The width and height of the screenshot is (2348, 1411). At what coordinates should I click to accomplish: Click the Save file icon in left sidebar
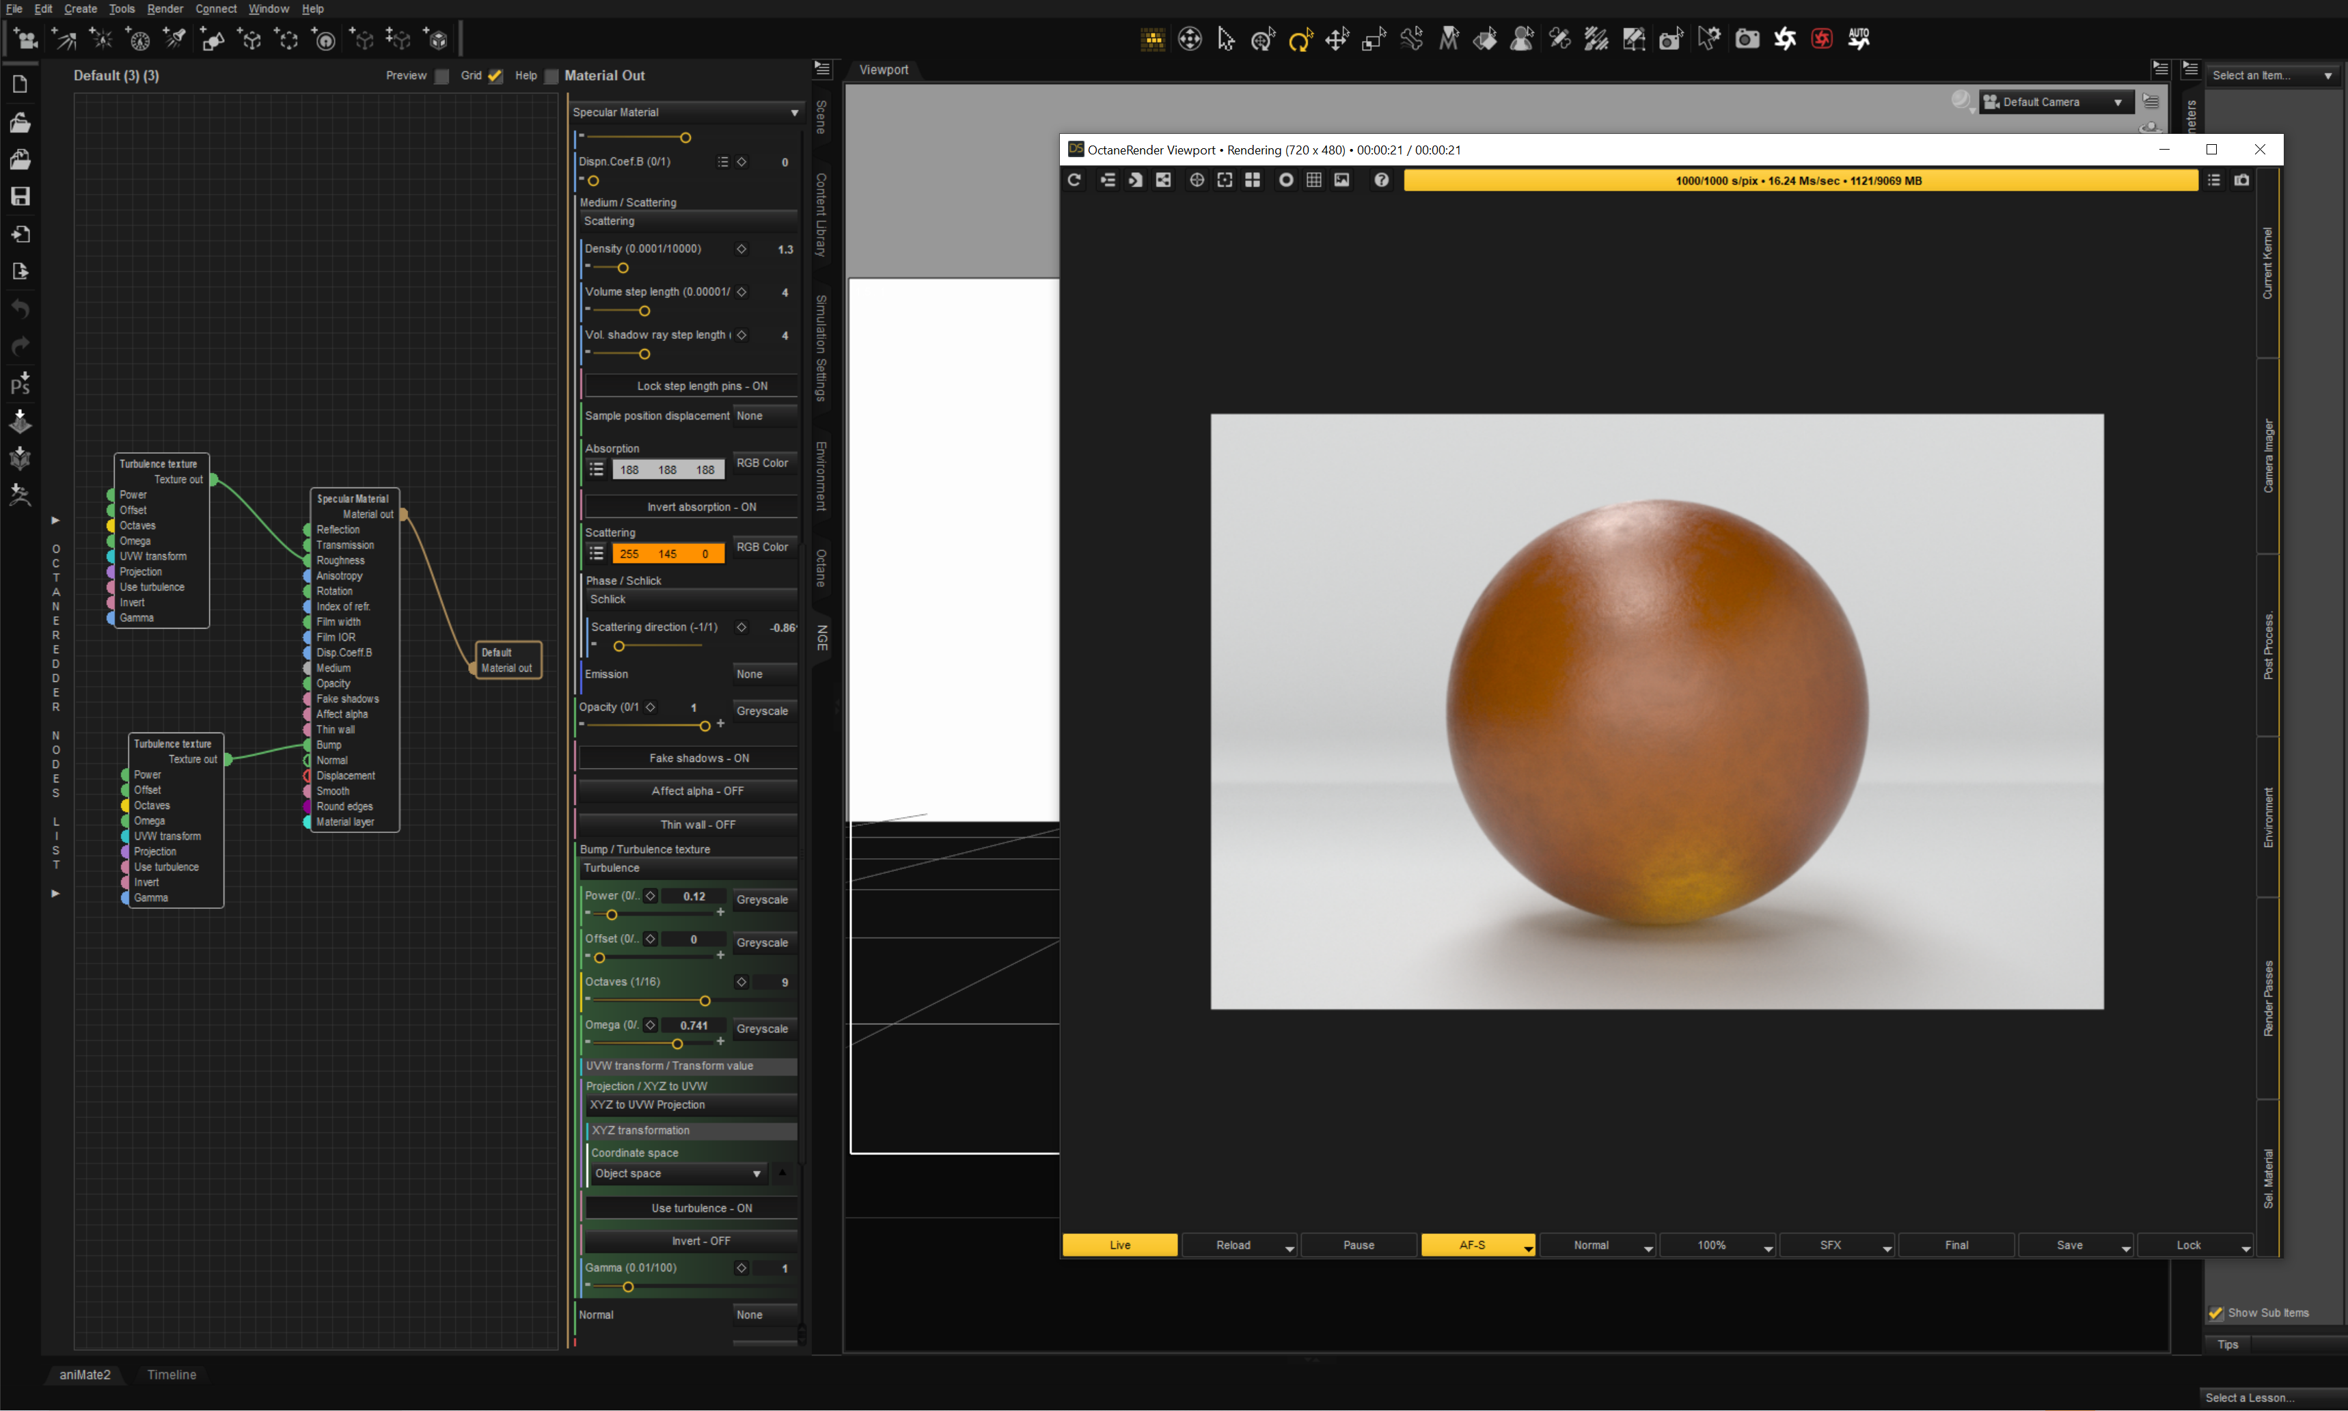pyautogui.click(x=20, y=196)
